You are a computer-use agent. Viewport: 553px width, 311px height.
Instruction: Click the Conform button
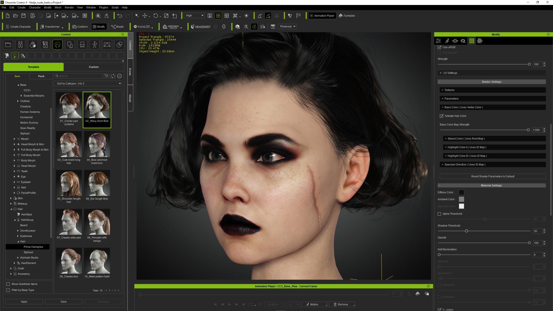(x=80, y=27)
